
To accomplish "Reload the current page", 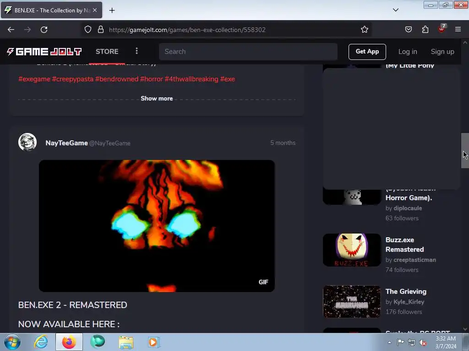I will pos(44,30).
